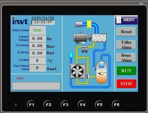Screen dimensions: 148x113
Task: Click the F4 function key
Action: click(x=82, y=105)
